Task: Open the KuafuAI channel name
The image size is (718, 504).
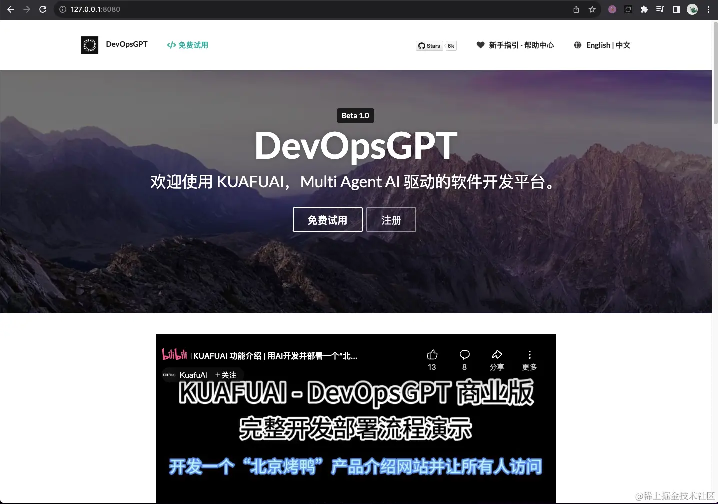Action: click(x=193, y=375)
